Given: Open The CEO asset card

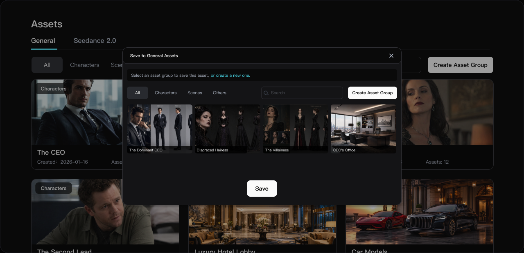Looking at the screenshot, I should click(77, 124).
